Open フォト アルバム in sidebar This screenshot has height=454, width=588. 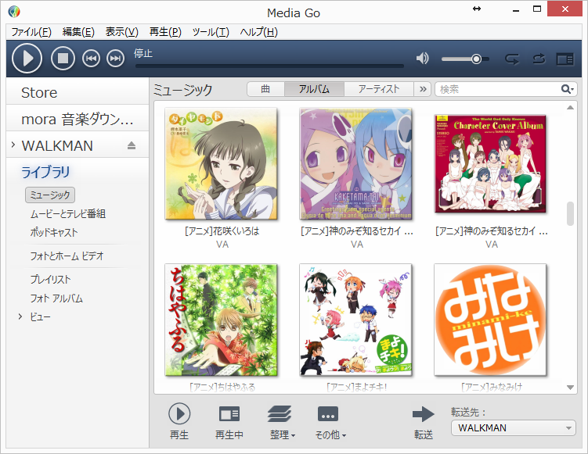click(x=56, y=298)
